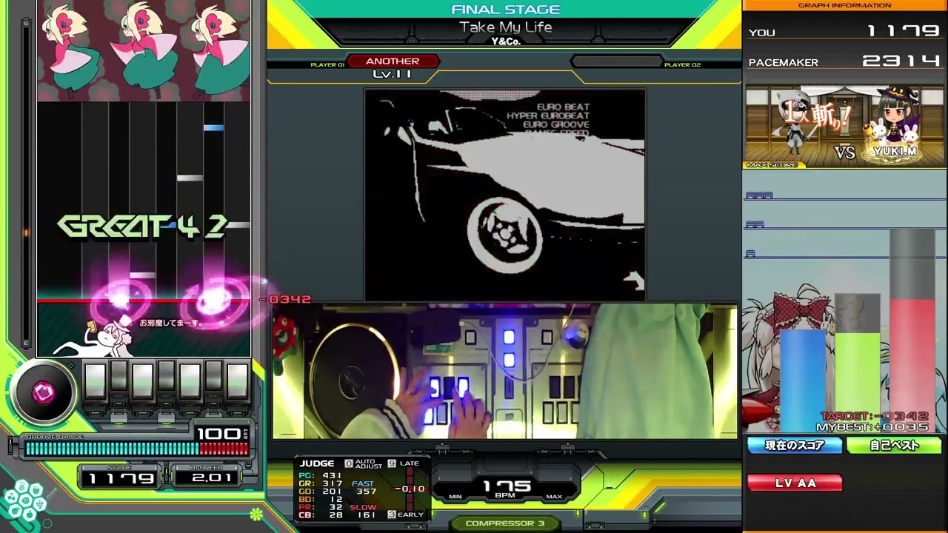Image resolution: width=948 pixels, height=533 pixels.
Task: Tap key 5 white button
Action: click(x=190, y=381)
